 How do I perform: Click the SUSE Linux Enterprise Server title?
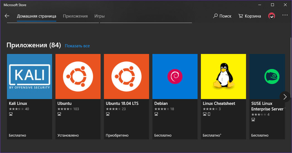tap(267, 106)
